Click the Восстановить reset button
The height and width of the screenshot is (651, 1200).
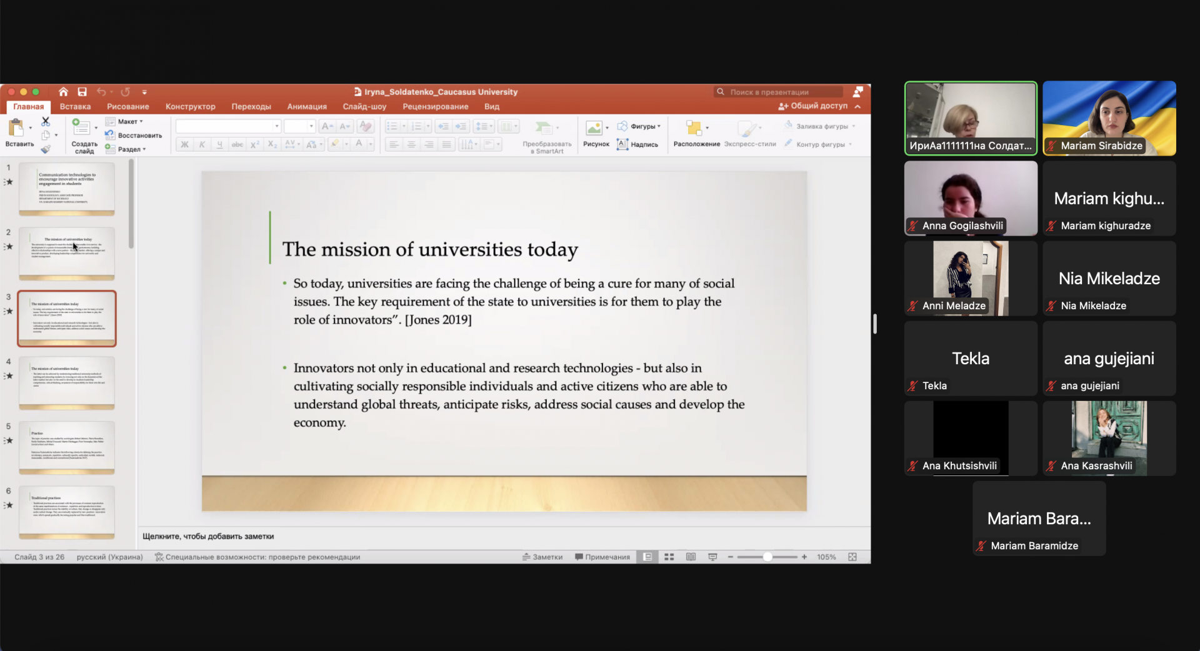pyautogui.click(x=134, y=136)
